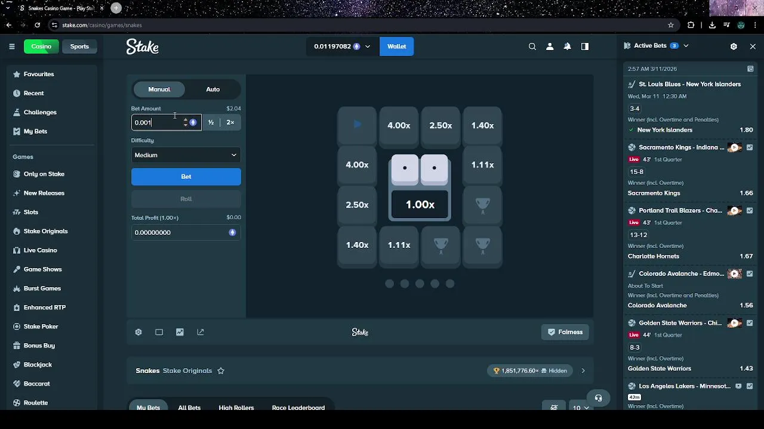Toggle theatre mode rectangle icon

[x=159, y=332]
